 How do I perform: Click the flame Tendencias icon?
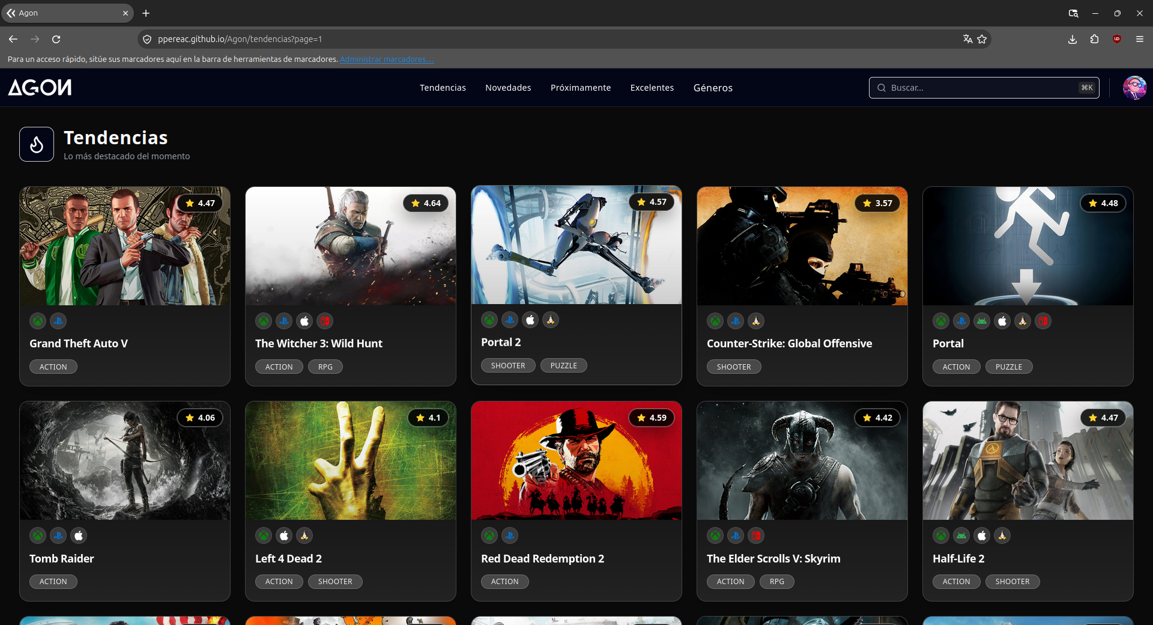[x=37, y=144]
